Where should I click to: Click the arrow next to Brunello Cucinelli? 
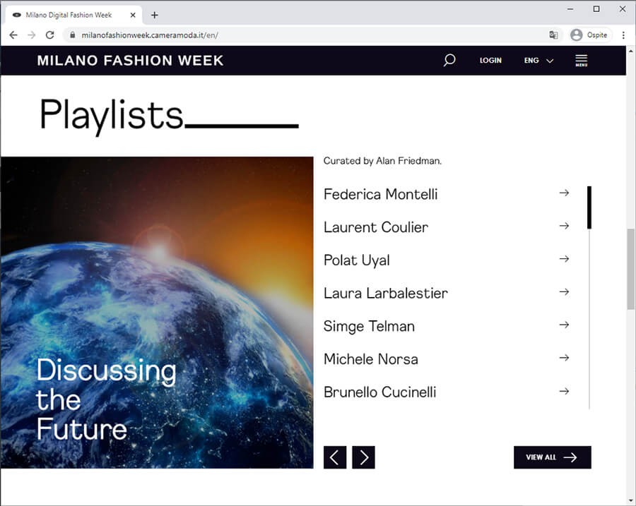tap(564, 392)
